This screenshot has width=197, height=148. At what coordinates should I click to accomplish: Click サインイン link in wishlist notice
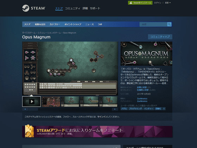click(102, 117)
